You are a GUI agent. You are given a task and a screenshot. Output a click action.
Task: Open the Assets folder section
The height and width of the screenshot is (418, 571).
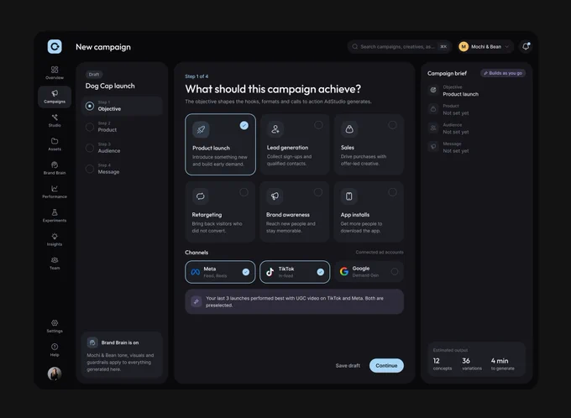point(55,144)
